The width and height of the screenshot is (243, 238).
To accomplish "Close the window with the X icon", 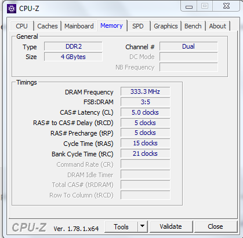I will (226, 6).
